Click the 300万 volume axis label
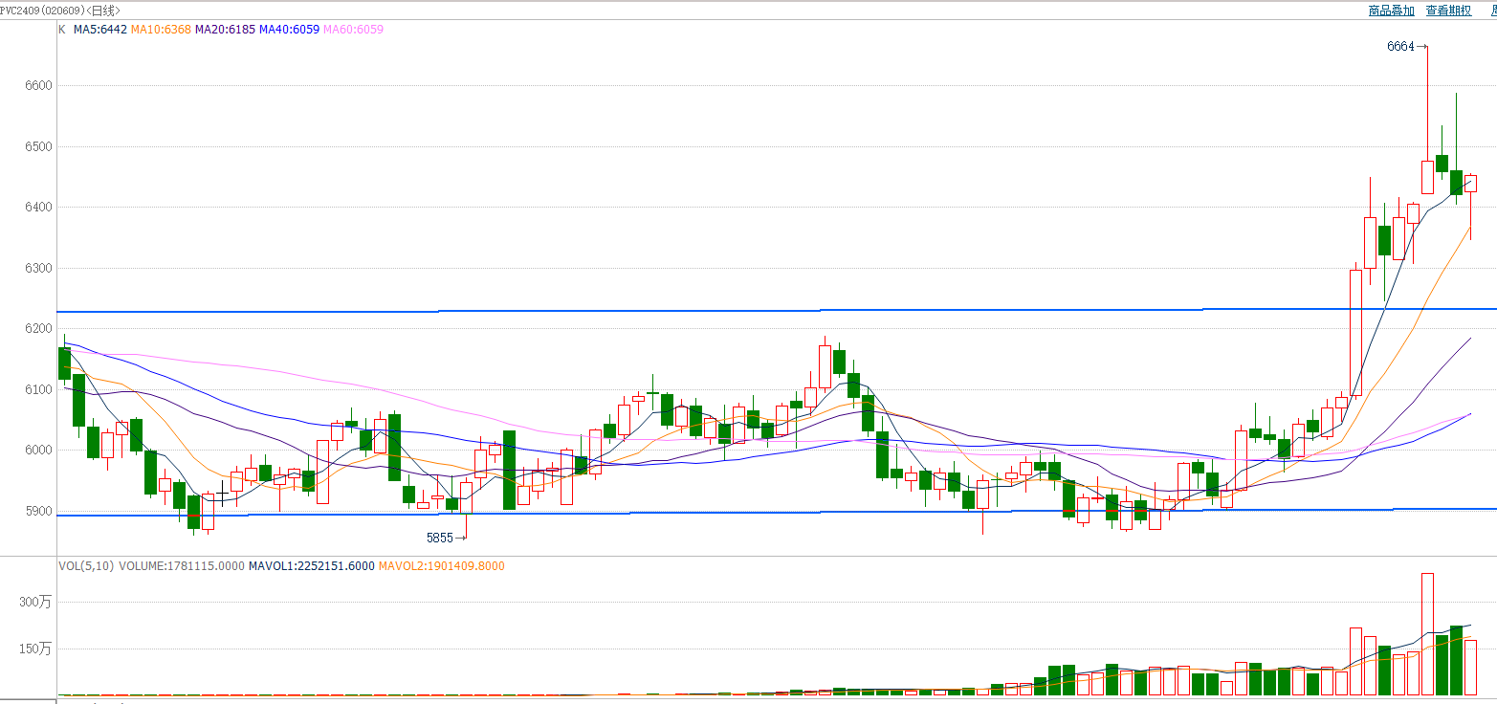The width and height of the screenshot is (1497, 704). tap(38, 602)
